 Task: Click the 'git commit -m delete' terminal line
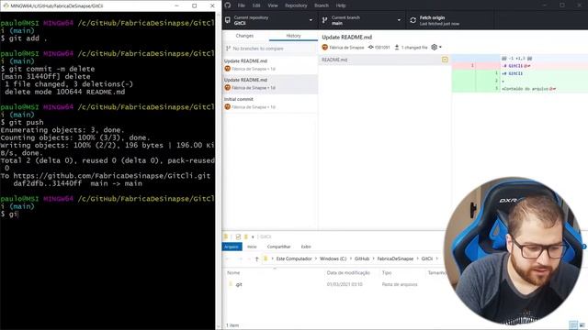[x=48, y=69]
